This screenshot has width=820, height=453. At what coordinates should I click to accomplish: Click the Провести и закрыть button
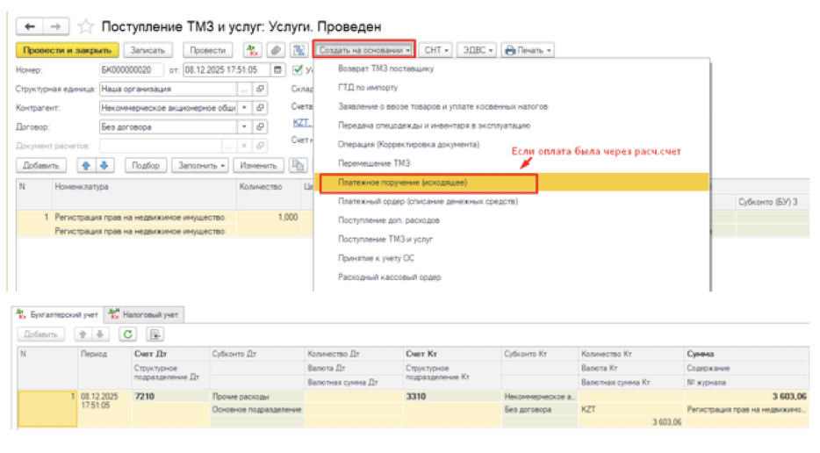tap(66, 50)
